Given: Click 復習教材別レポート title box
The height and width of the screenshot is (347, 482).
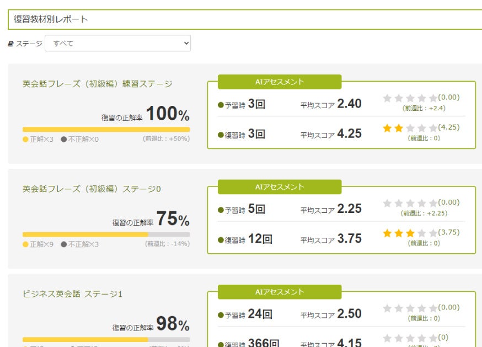Looking at the screenshot, I should tap(245, 19).
